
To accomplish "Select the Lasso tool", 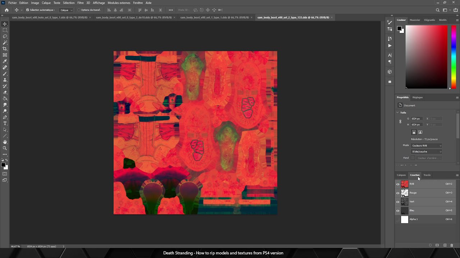I will tap(5, 36).
